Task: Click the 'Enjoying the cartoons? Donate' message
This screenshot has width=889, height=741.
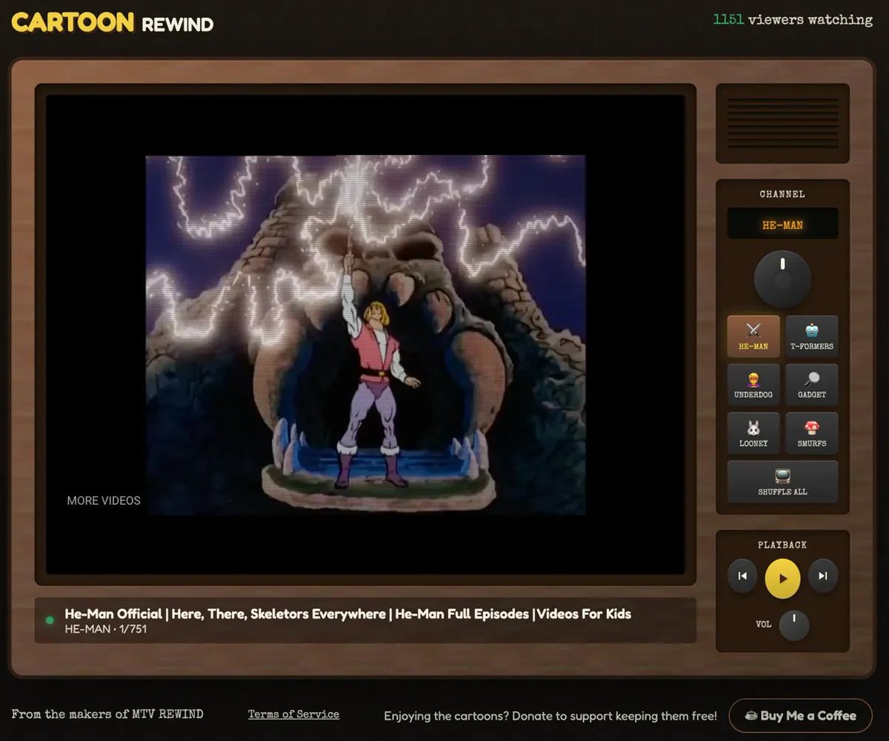Action: pyautogui.click(x=550, y=716)
